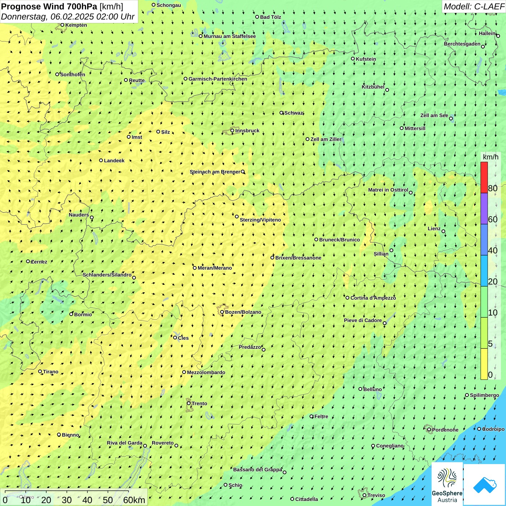This screenshot has height=506, width=506.
Task: Click the Lienz city label
Action: [x=434, y=228]
